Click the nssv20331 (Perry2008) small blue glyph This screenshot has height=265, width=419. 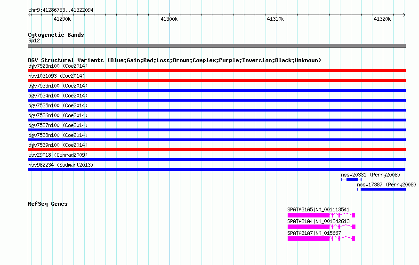click(351, 179)
